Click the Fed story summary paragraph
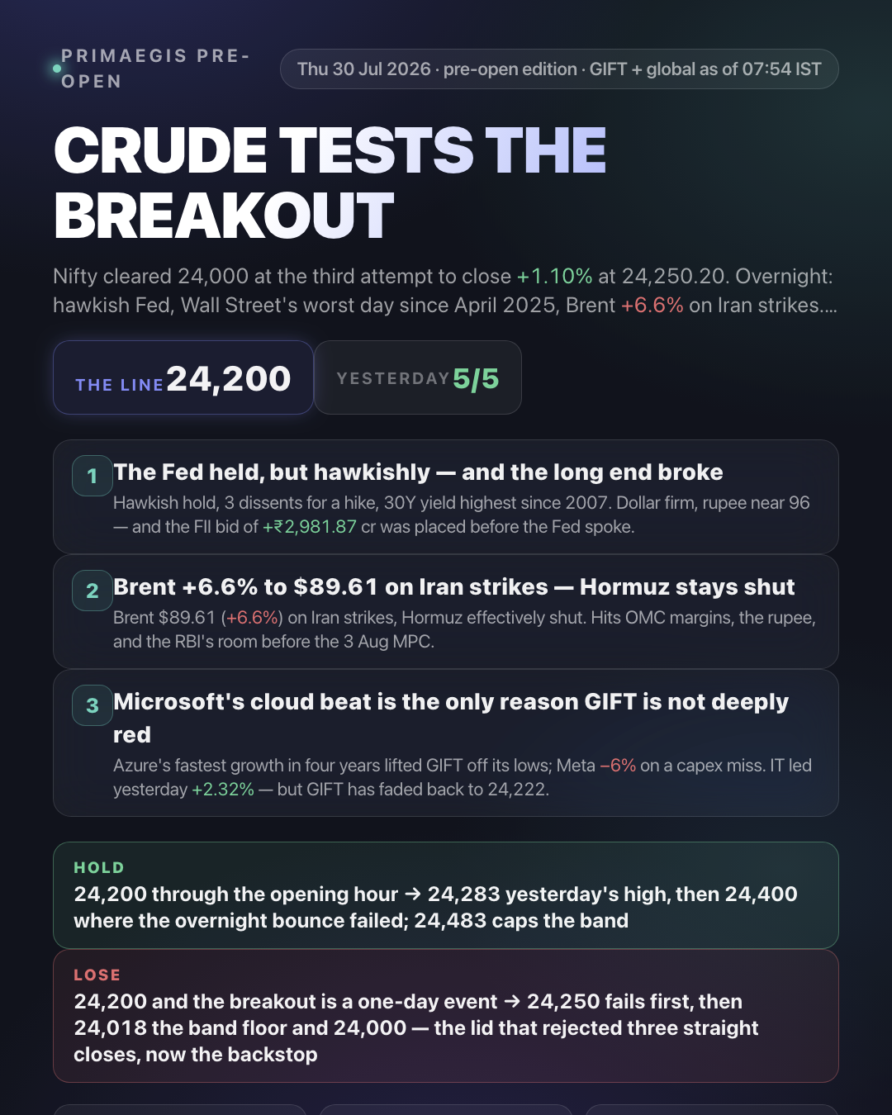The width and height of the screenshot is (892, 1115). 462,515
